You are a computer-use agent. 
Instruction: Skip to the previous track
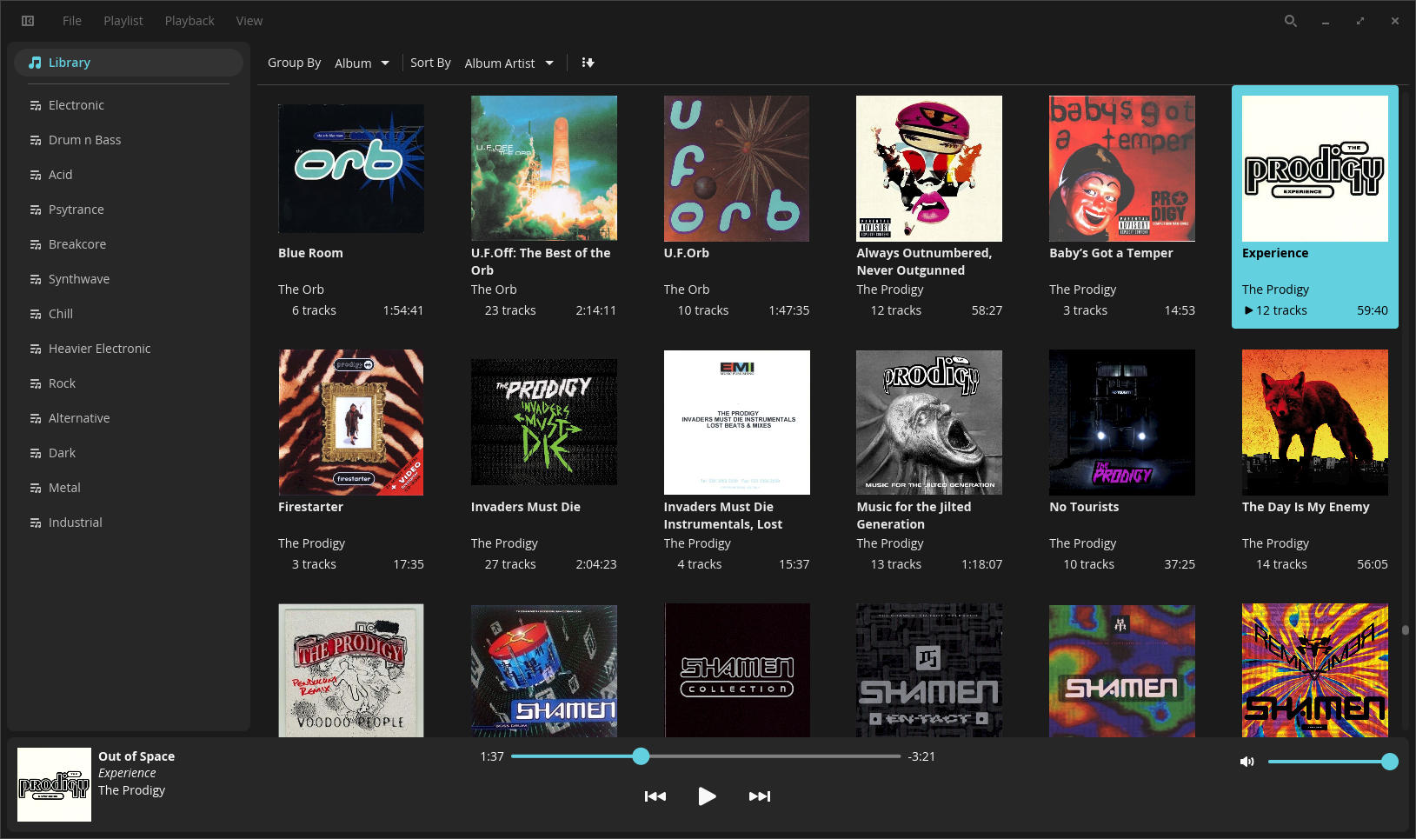coord(655,796)
